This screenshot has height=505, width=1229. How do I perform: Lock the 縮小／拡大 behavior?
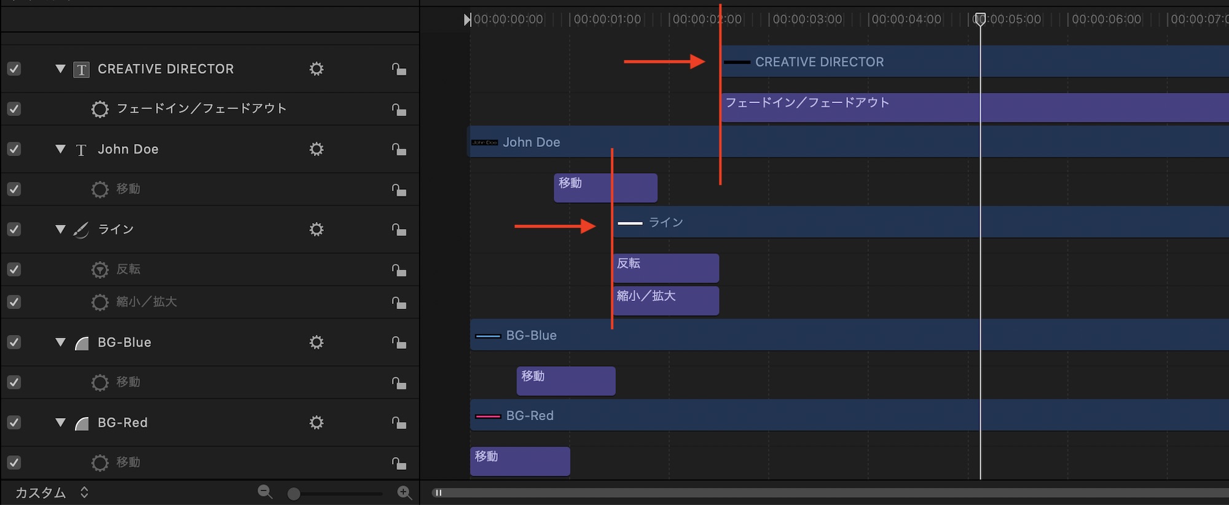coord(399,303)
